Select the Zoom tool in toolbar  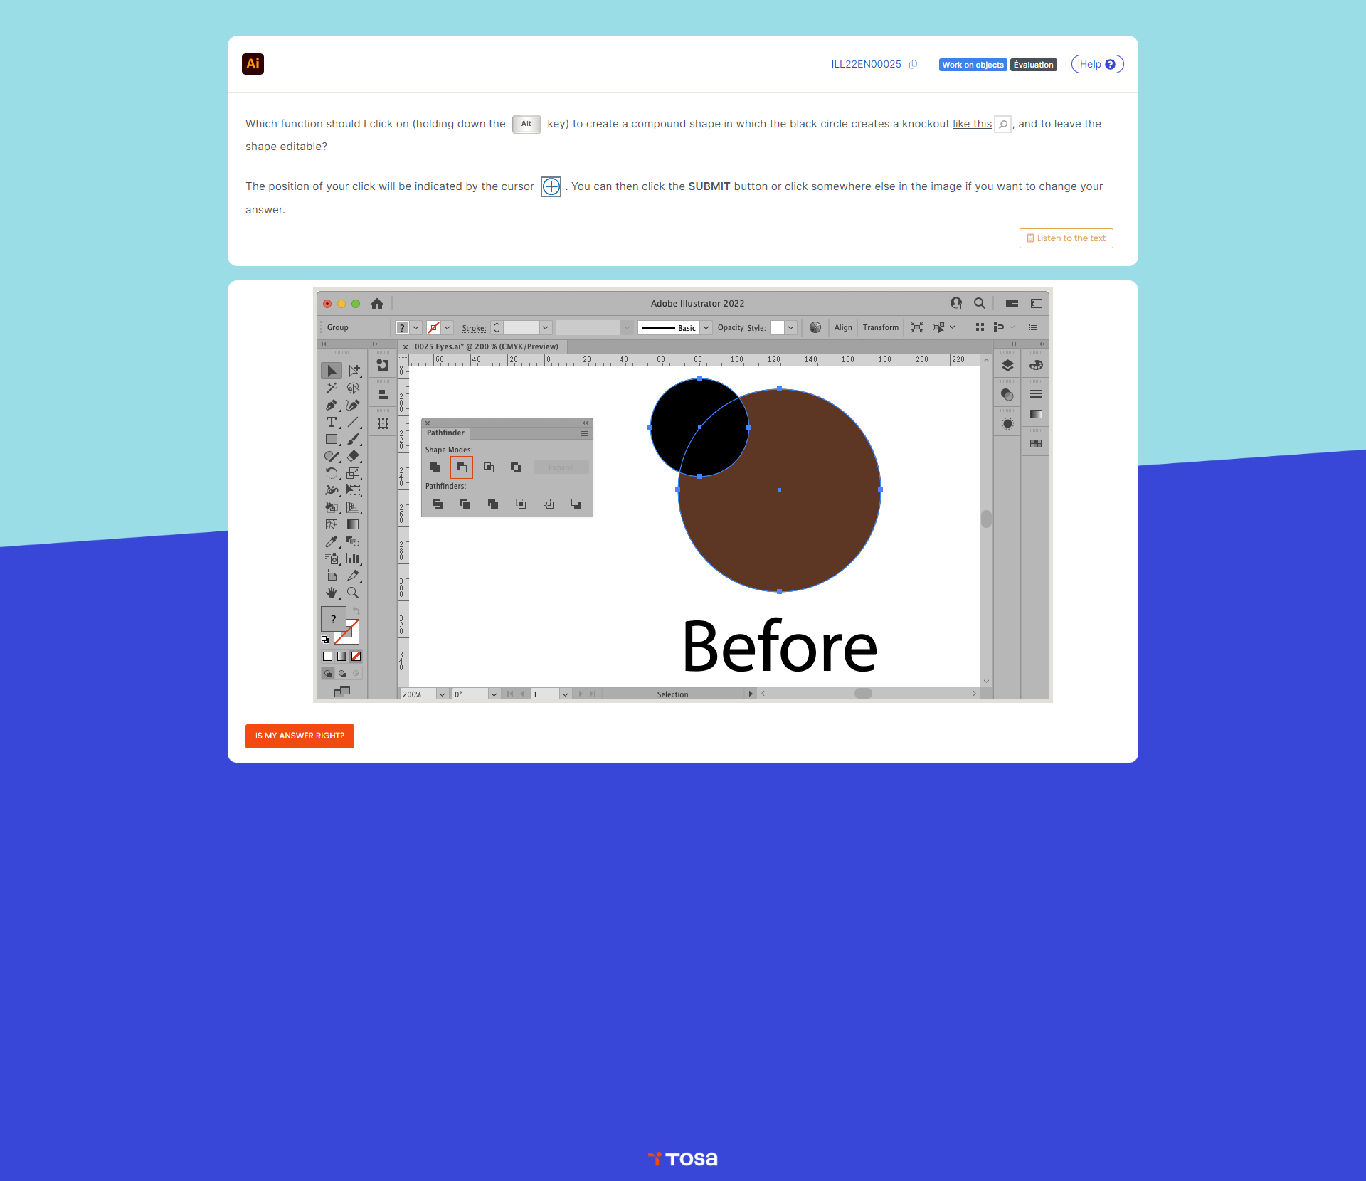[x=353, y=593]
